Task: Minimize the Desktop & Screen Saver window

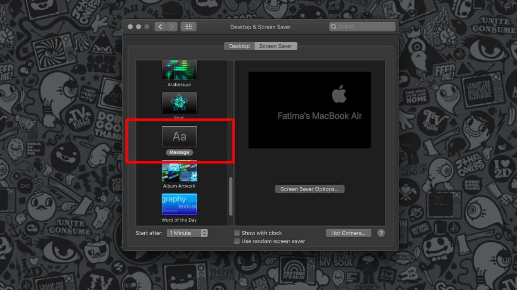Action: click(x=138, y=27)
